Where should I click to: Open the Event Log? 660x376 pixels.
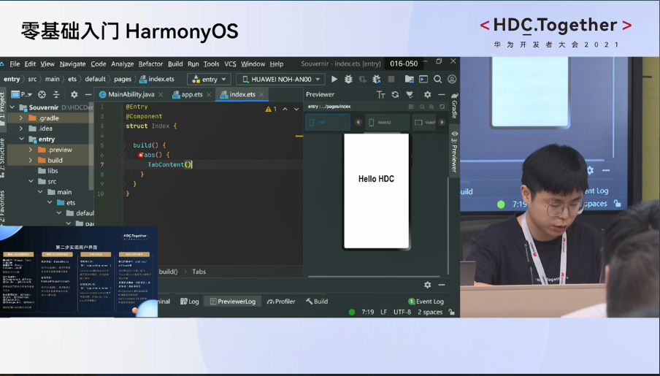[x=426, y=302]
